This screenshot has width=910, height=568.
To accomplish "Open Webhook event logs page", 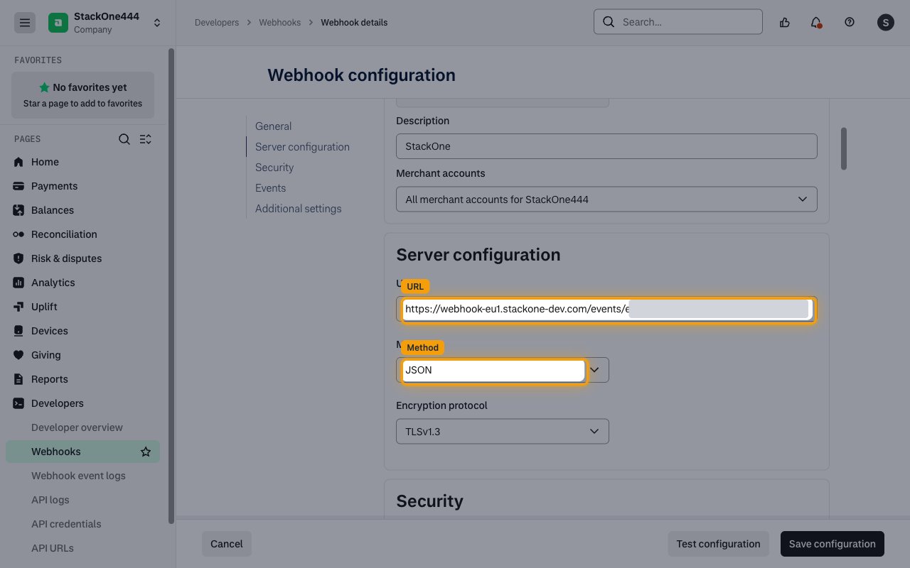I will (x=78, y=476).
